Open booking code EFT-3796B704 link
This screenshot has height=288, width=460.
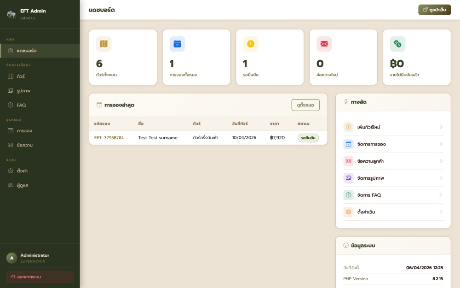pos(109,138)
